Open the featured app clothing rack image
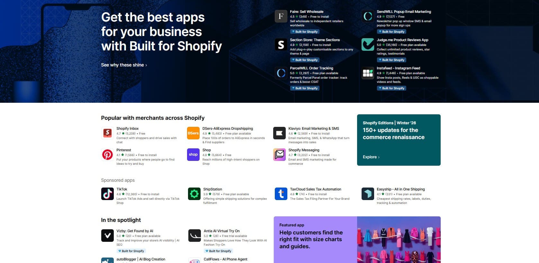The width and height of the screenshot is (539, 263). point(399,240)
